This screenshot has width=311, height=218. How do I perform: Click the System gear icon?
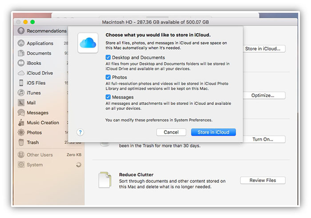[21, 164]
